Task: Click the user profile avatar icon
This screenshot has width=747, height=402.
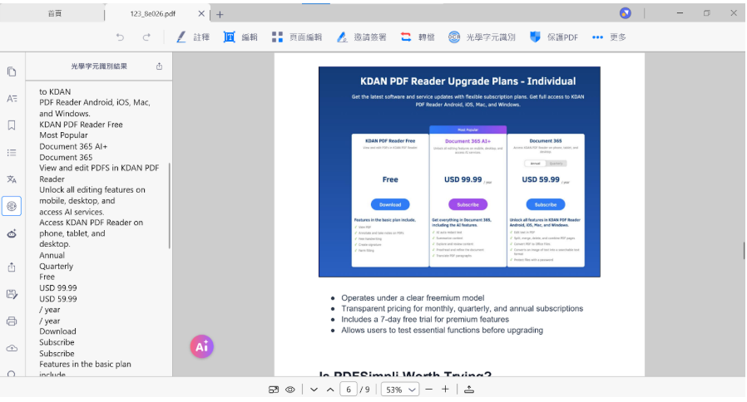Action: tap(625, 13)
